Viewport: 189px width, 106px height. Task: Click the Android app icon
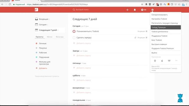tap(155, 61)
